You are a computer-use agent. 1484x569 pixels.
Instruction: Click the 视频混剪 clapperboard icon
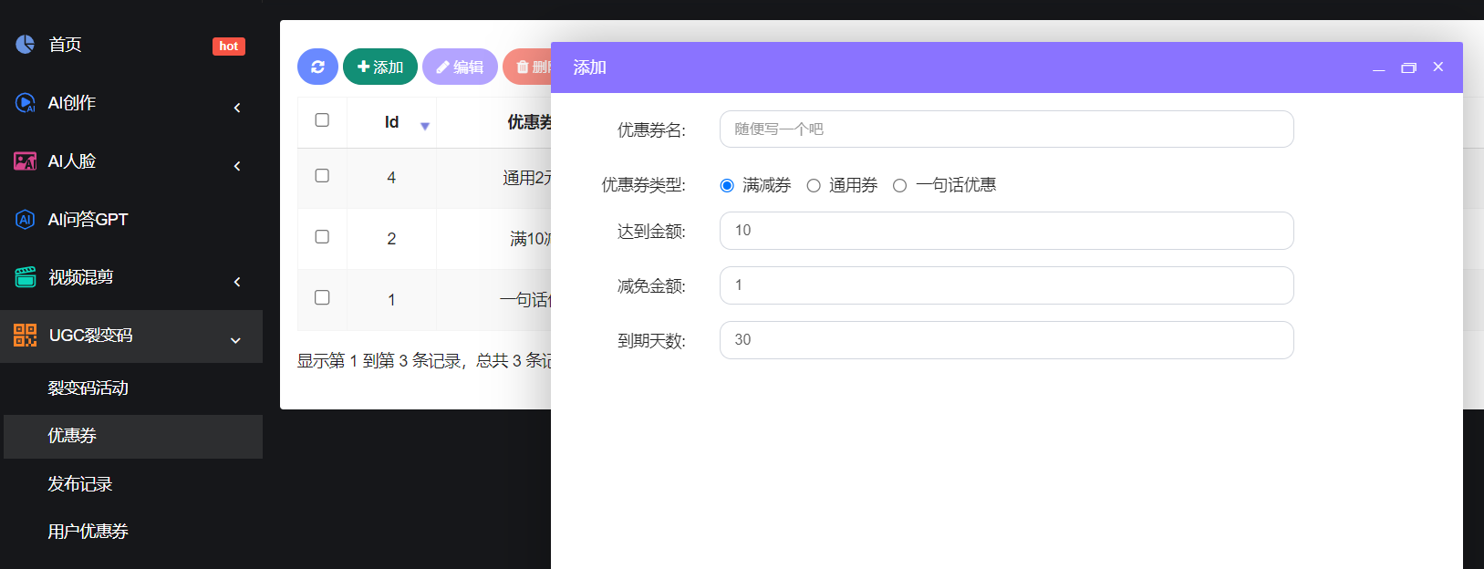tap(25, 277)
